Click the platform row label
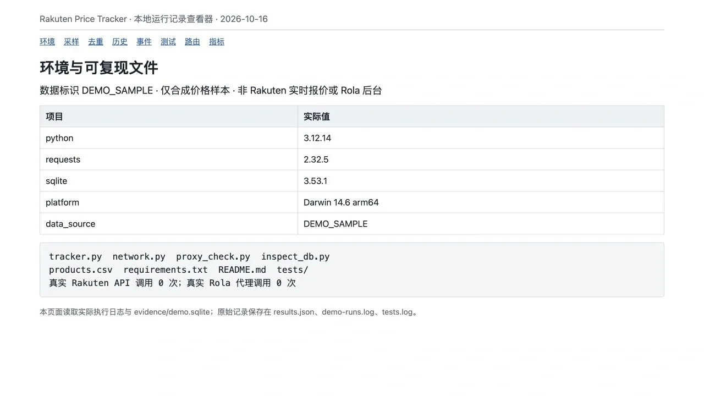Viewport: 704px width, 396px height. coord(62,202)
